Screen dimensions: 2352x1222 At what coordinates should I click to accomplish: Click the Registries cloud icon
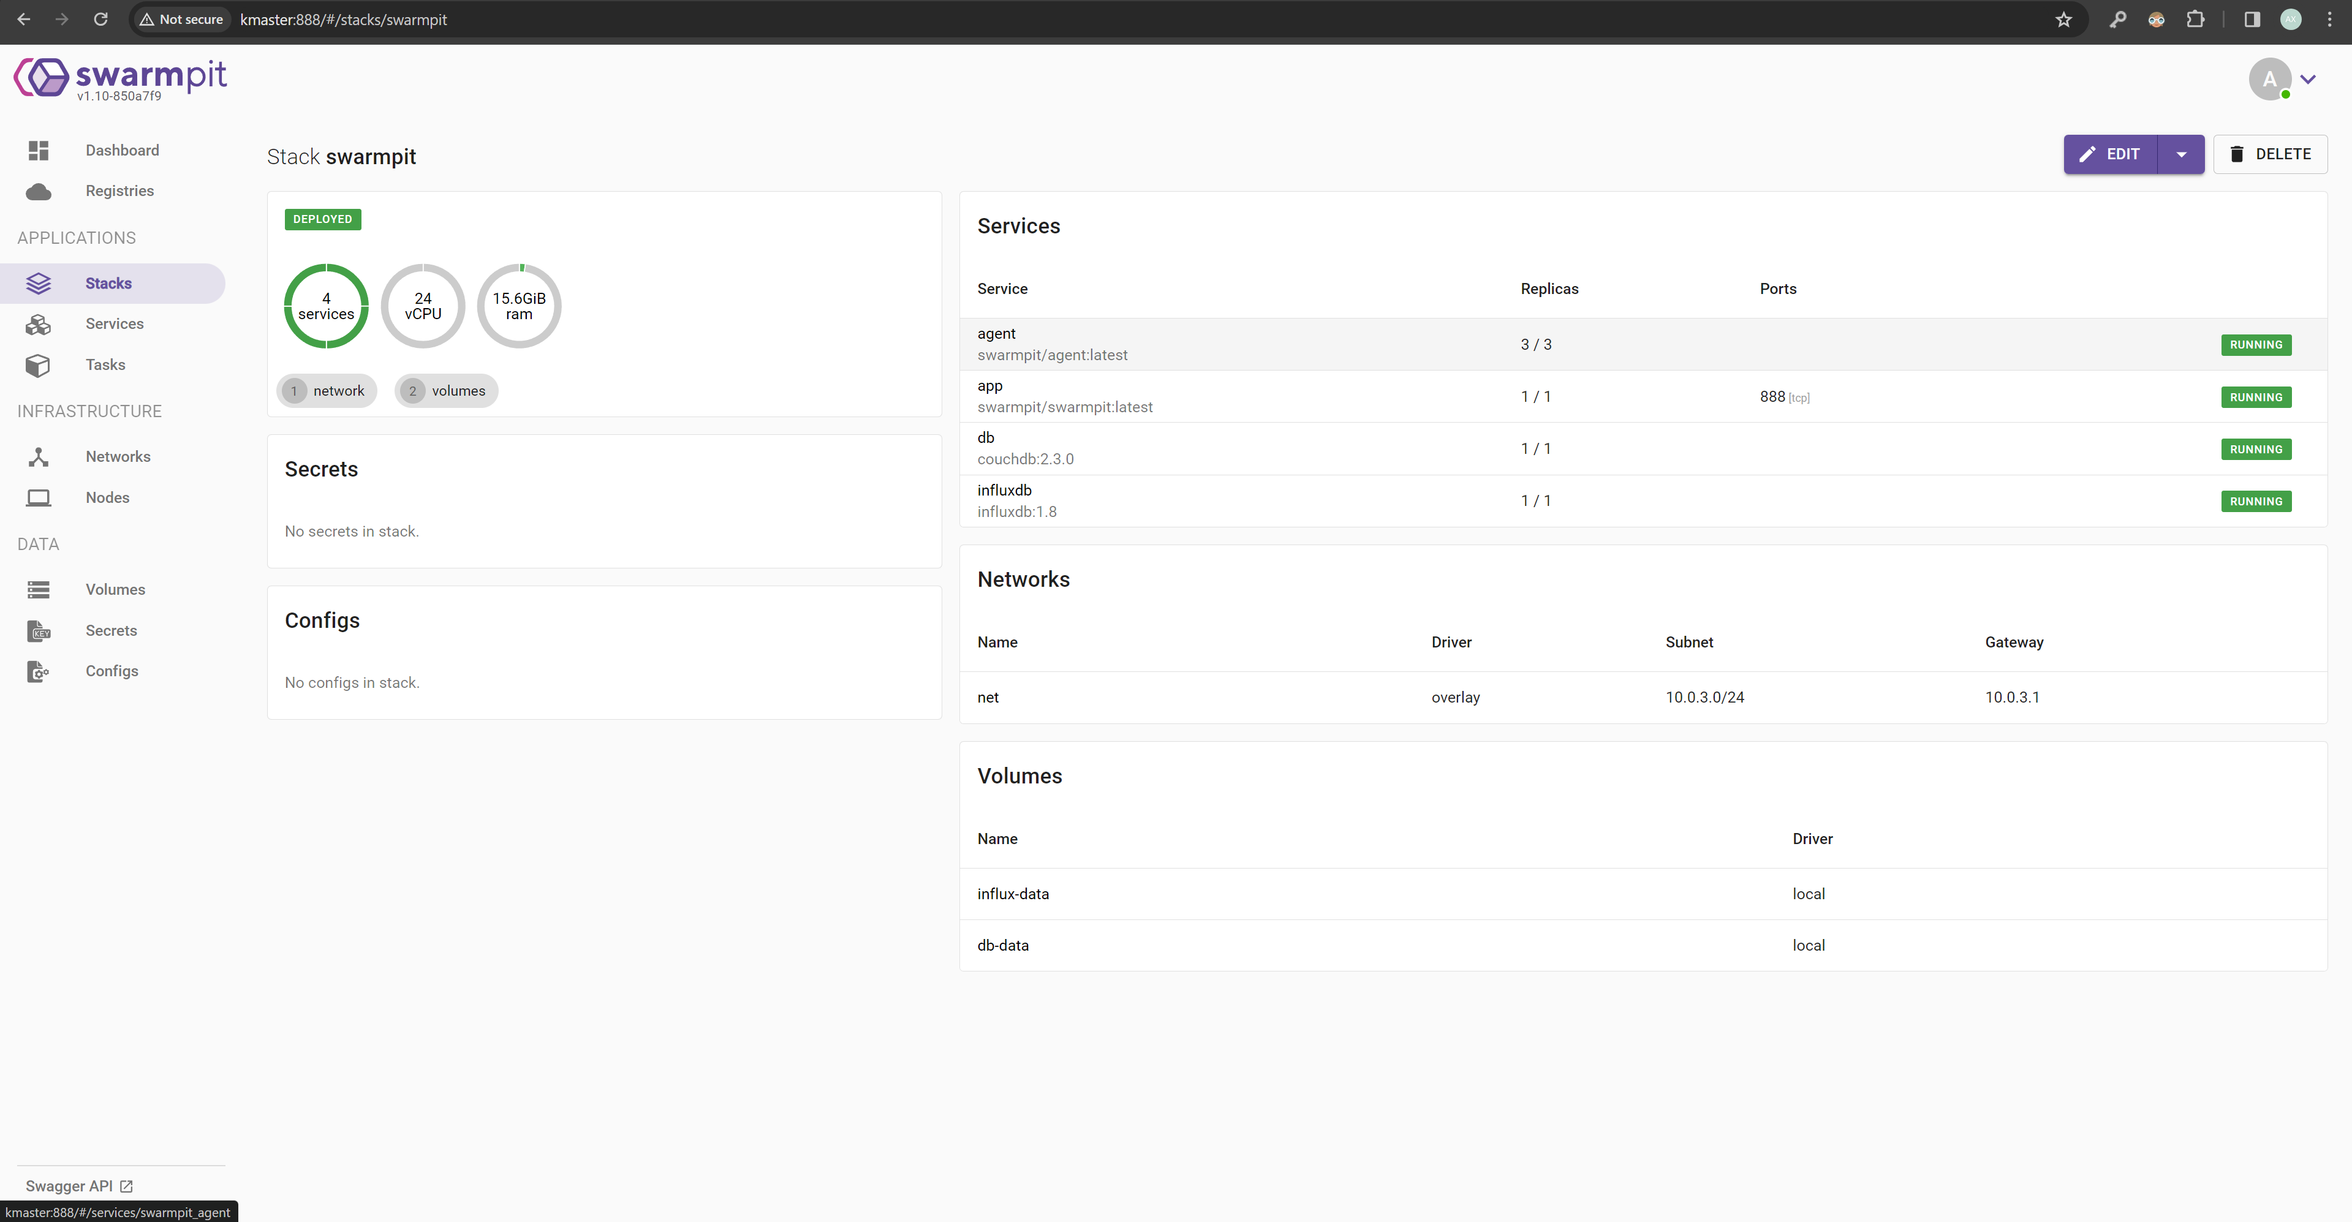click(x=39, y=192)
